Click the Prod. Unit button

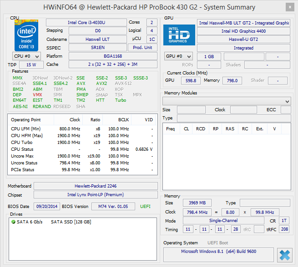coord(142,47)
